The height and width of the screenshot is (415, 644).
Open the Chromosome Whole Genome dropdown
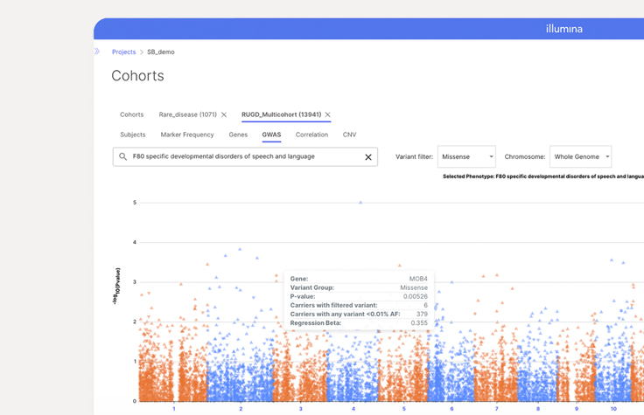coord(580,156)
